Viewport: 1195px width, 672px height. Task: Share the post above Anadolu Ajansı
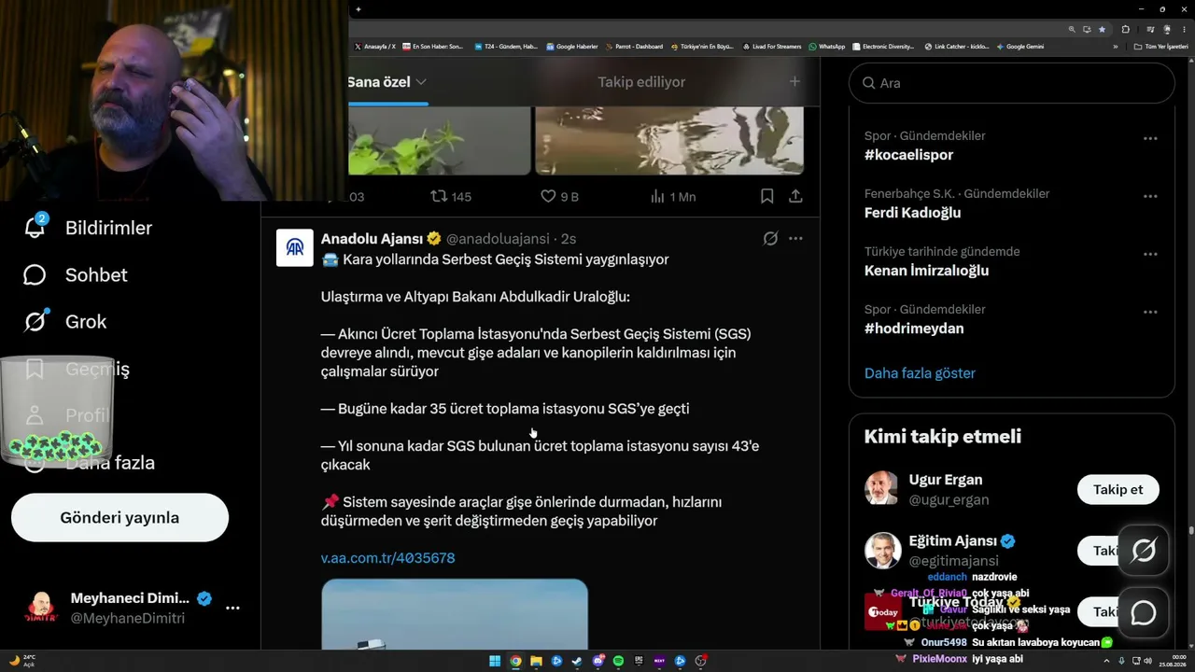[x=795, y=196]
